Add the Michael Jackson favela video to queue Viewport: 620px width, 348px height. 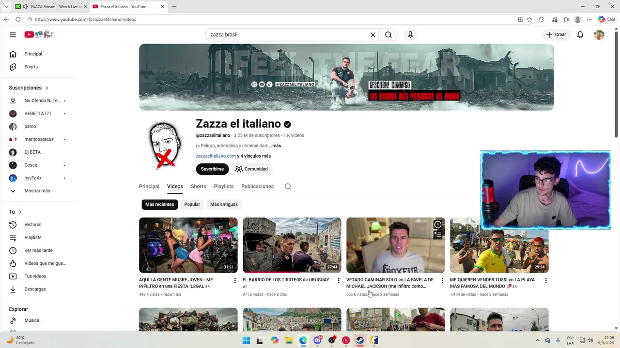click(437, 235)
